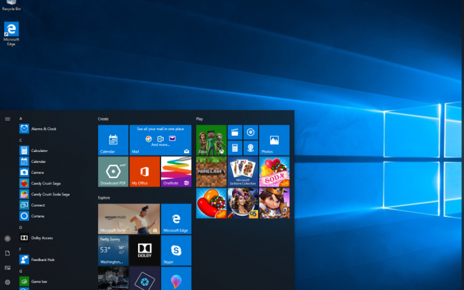Jump to apps via letter C header

click(21, 140)
